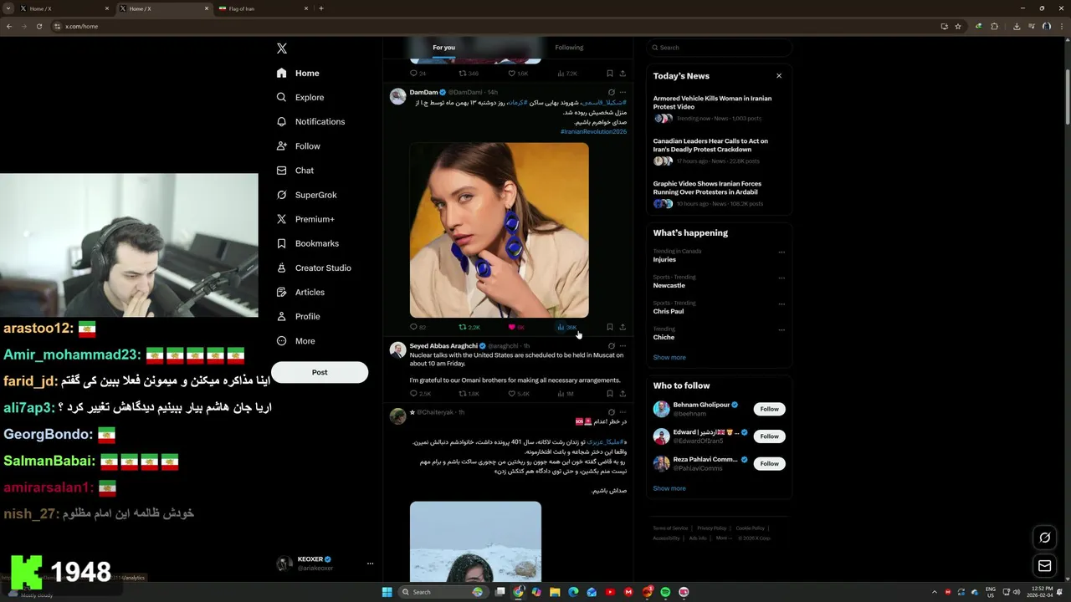Open more options for Chris Paul trend

(781, 304)
